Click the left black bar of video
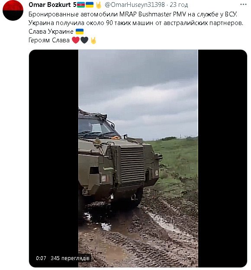The height and width of the screenshot is (270, 251). [54, 159]
